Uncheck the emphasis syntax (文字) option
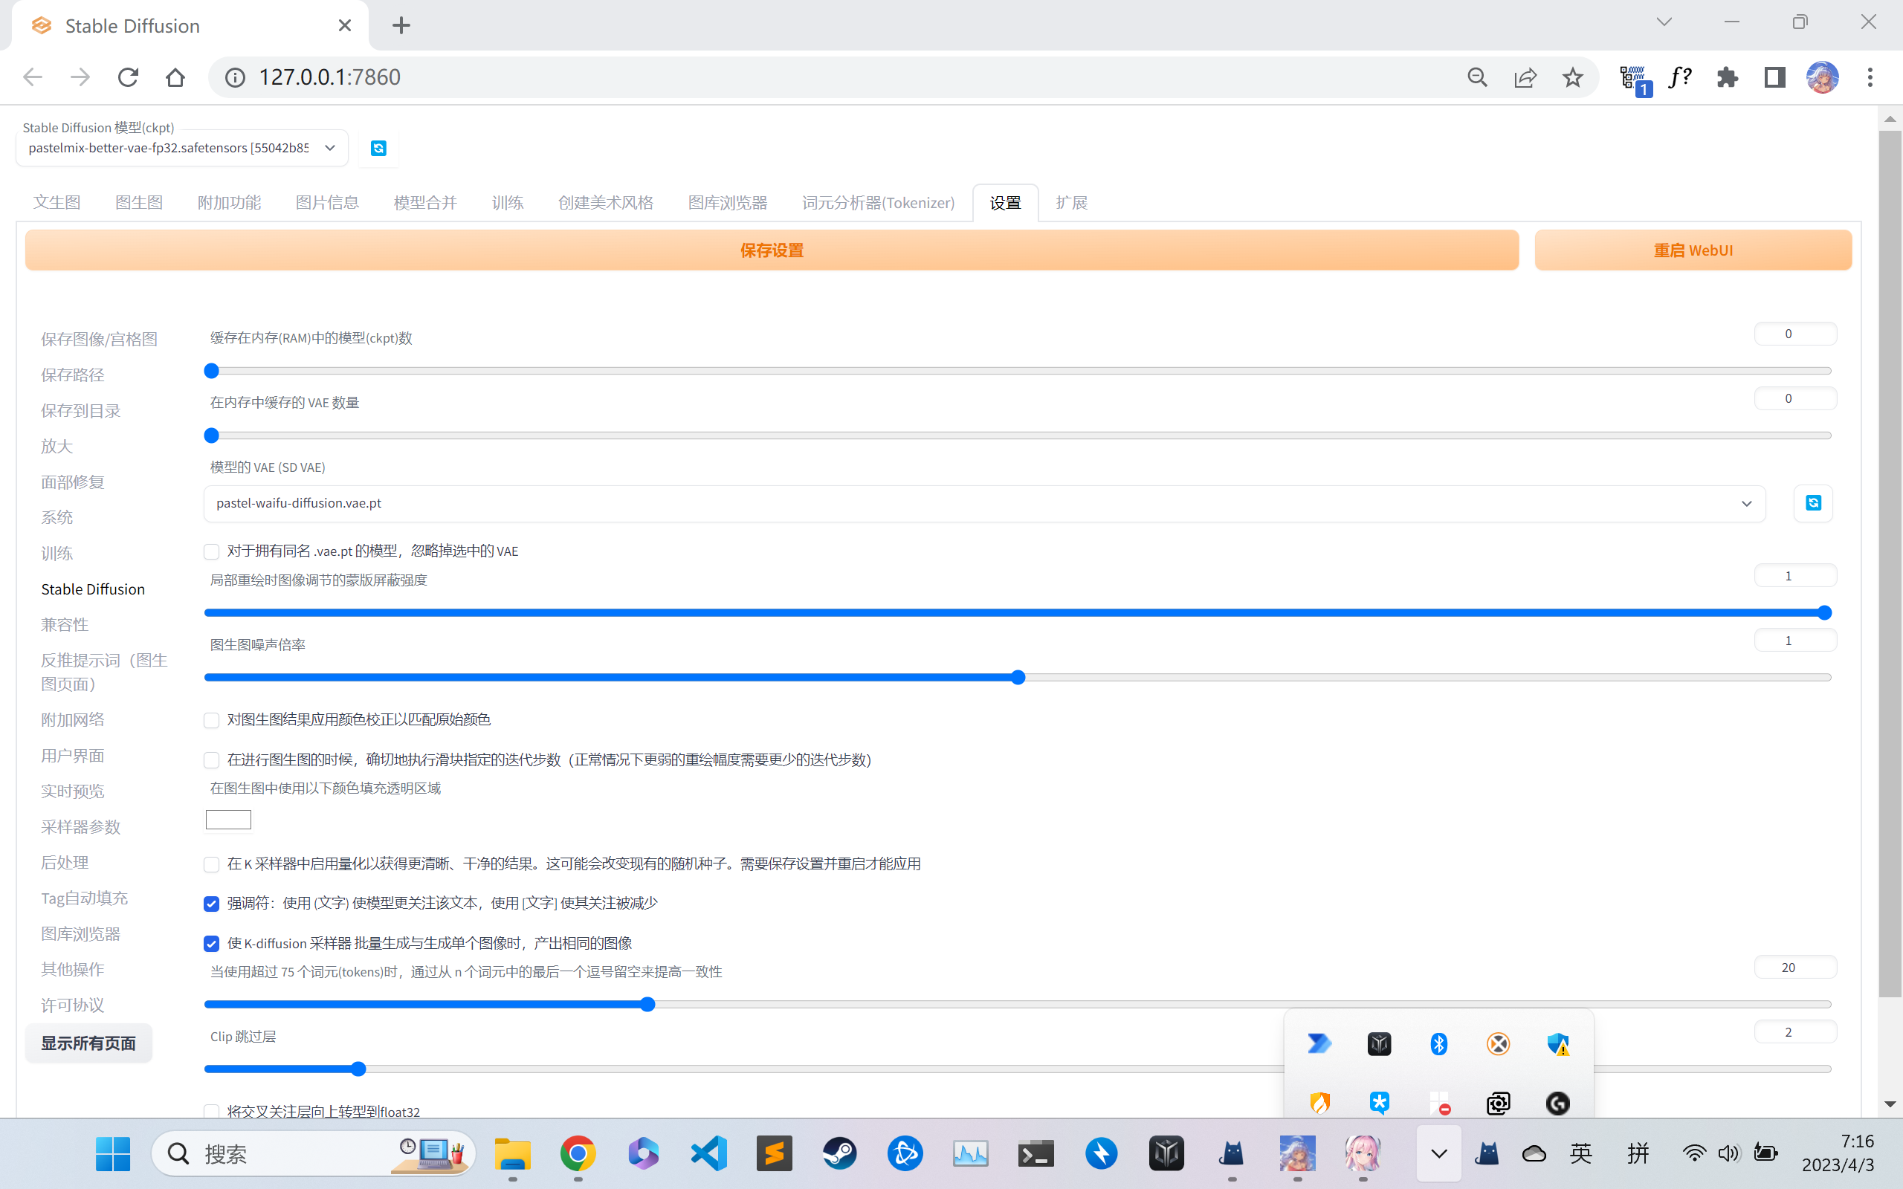 pos(212,904)
